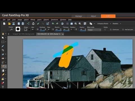Click the Zoom out magnifier icon
This screenshot has height=101, width=135.
coord(76,24)
